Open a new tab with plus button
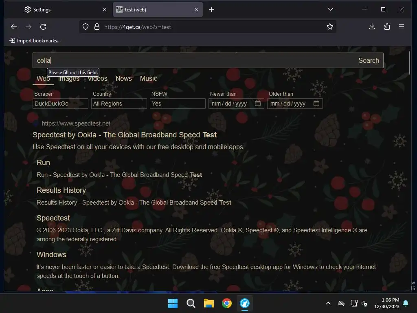 click(211, 10)
